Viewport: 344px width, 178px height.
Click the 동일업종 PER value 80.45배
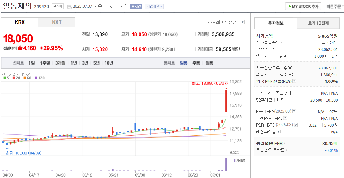330,143
